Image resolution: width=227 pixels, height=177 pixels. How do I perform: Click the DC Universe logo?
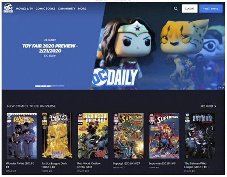[8, 8]
